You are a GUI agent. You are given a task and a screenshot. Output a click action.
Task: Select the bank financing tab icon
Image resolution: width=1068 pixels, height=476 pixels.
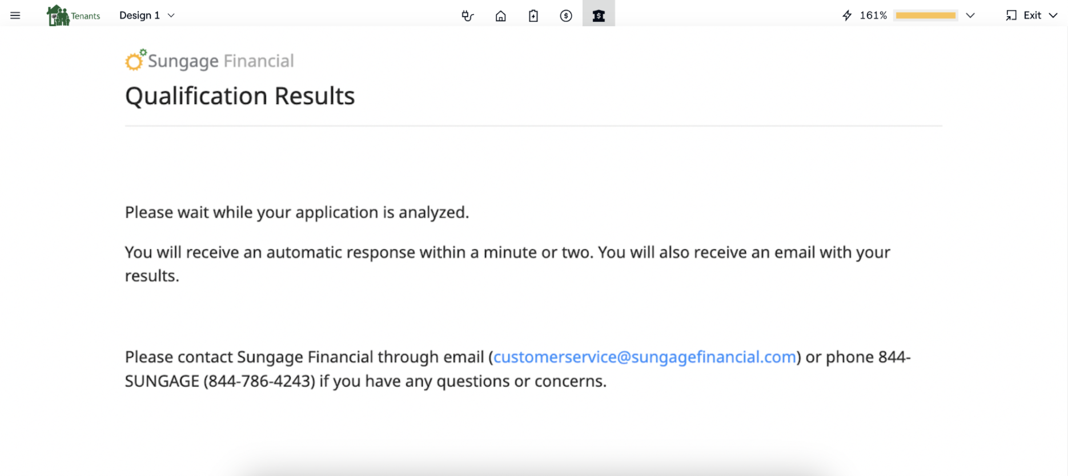tap(599, 16)
